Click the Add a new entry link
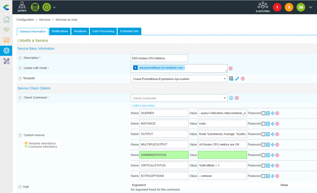 pyautogui.click(x=143, y=106)
